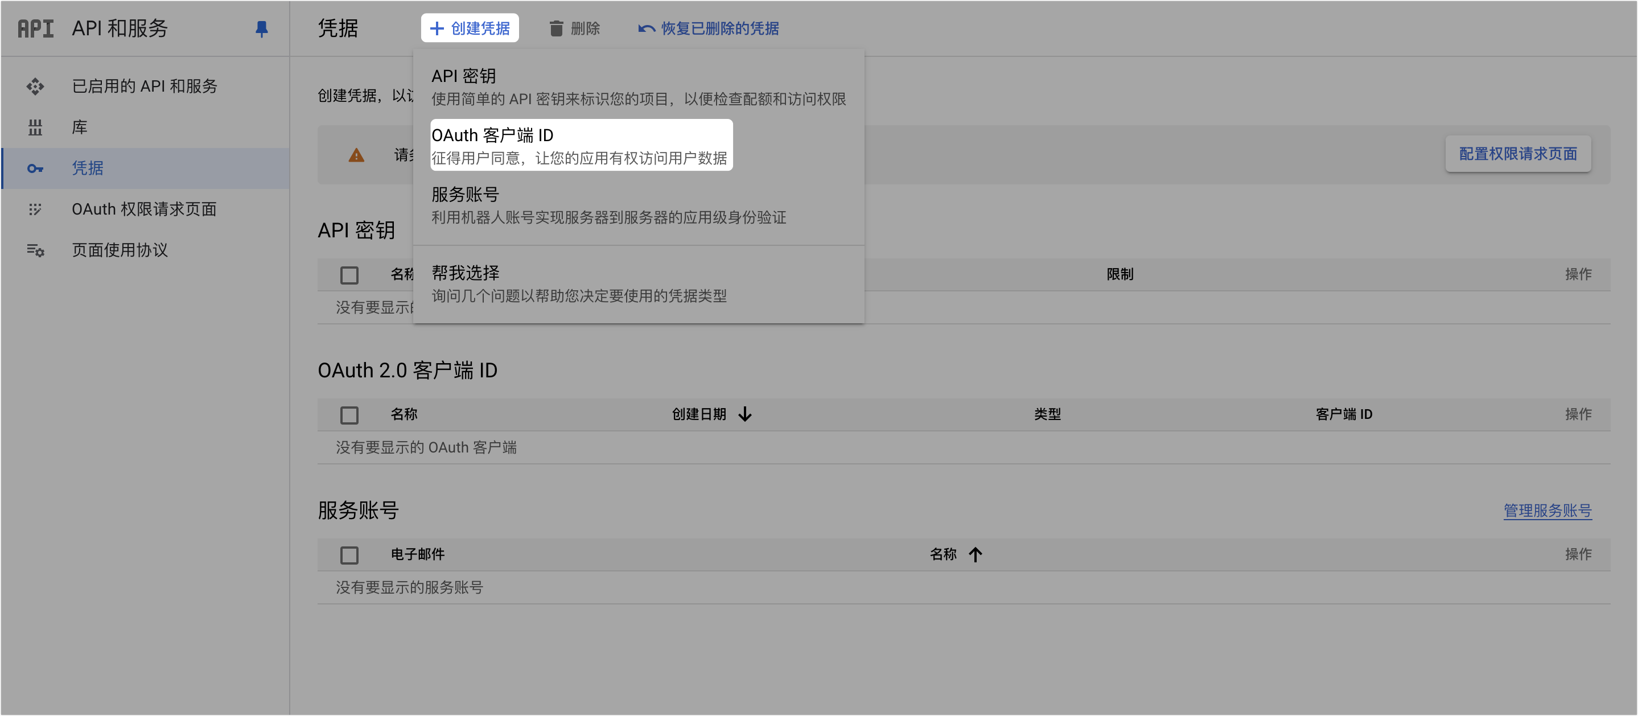Sort service accounts by 名称 up arrow

975,554
